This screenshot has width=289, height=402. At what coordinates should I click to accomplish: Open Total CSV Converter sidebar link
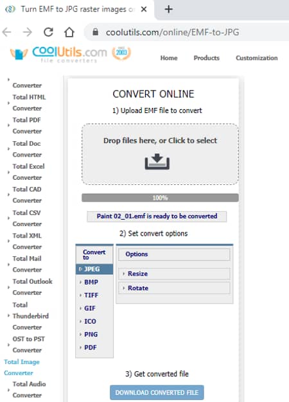click(x=27, y=218)
